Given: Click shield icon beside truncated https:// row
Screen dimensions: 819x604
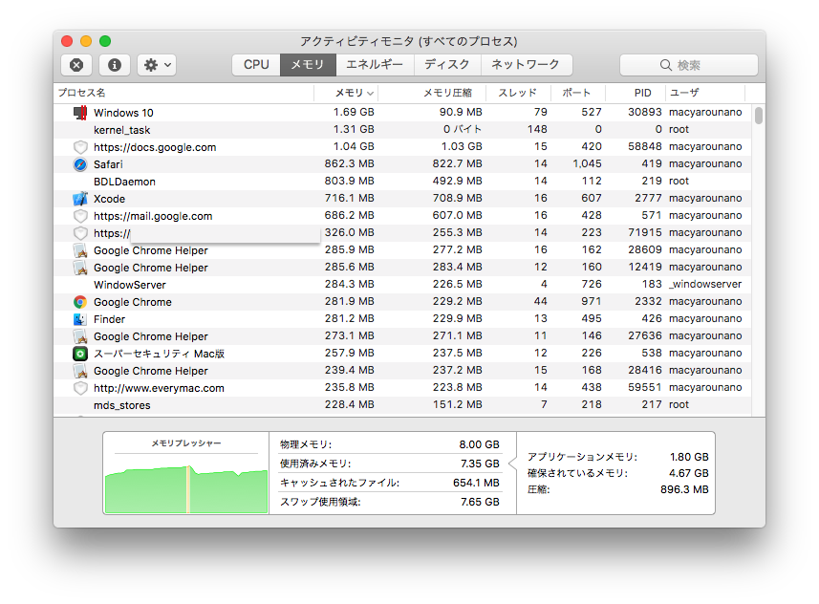Looking at the screenshot, I should pos(80,233).
